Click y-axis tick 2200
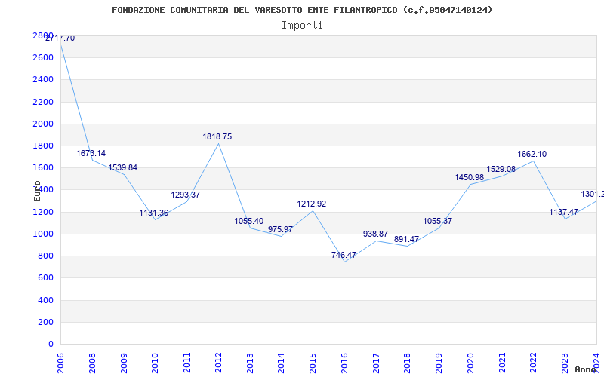604x377 pixels. (43, 102)
